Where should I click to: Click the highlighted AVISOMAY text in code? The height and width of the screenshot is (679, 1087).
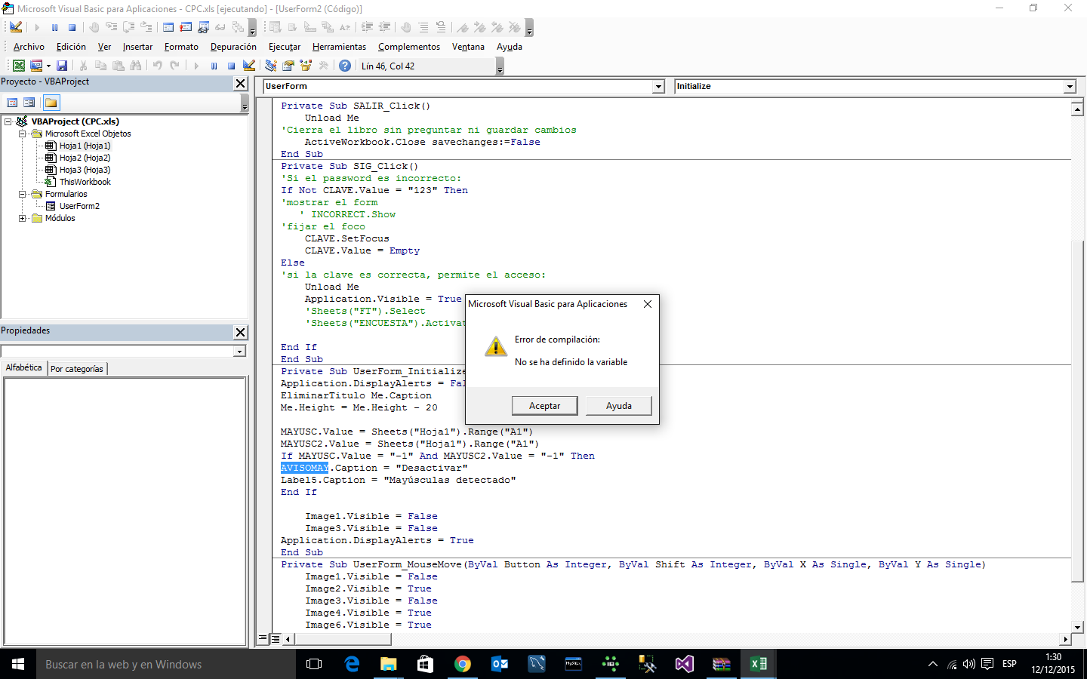(x=304, y=468)
